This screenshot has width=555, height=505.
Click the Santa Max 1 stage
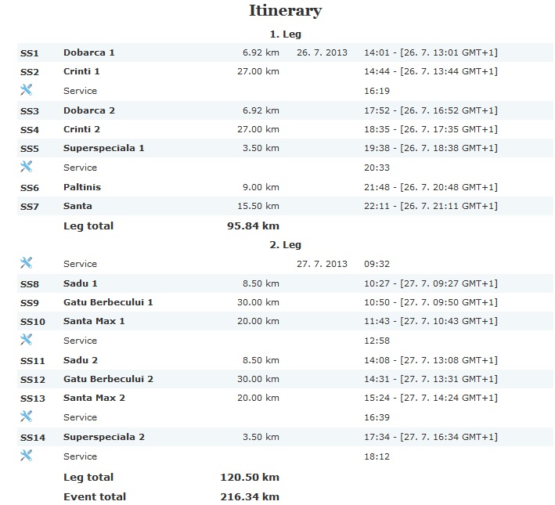click(94, 321)
